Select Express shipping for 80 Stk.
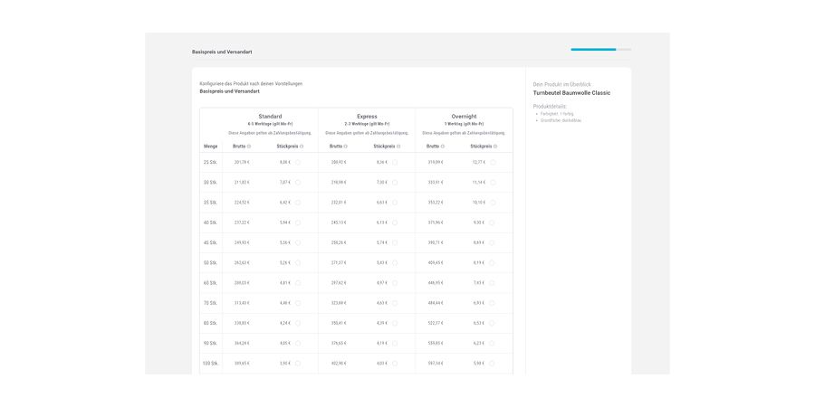 (x=395, y=323)
